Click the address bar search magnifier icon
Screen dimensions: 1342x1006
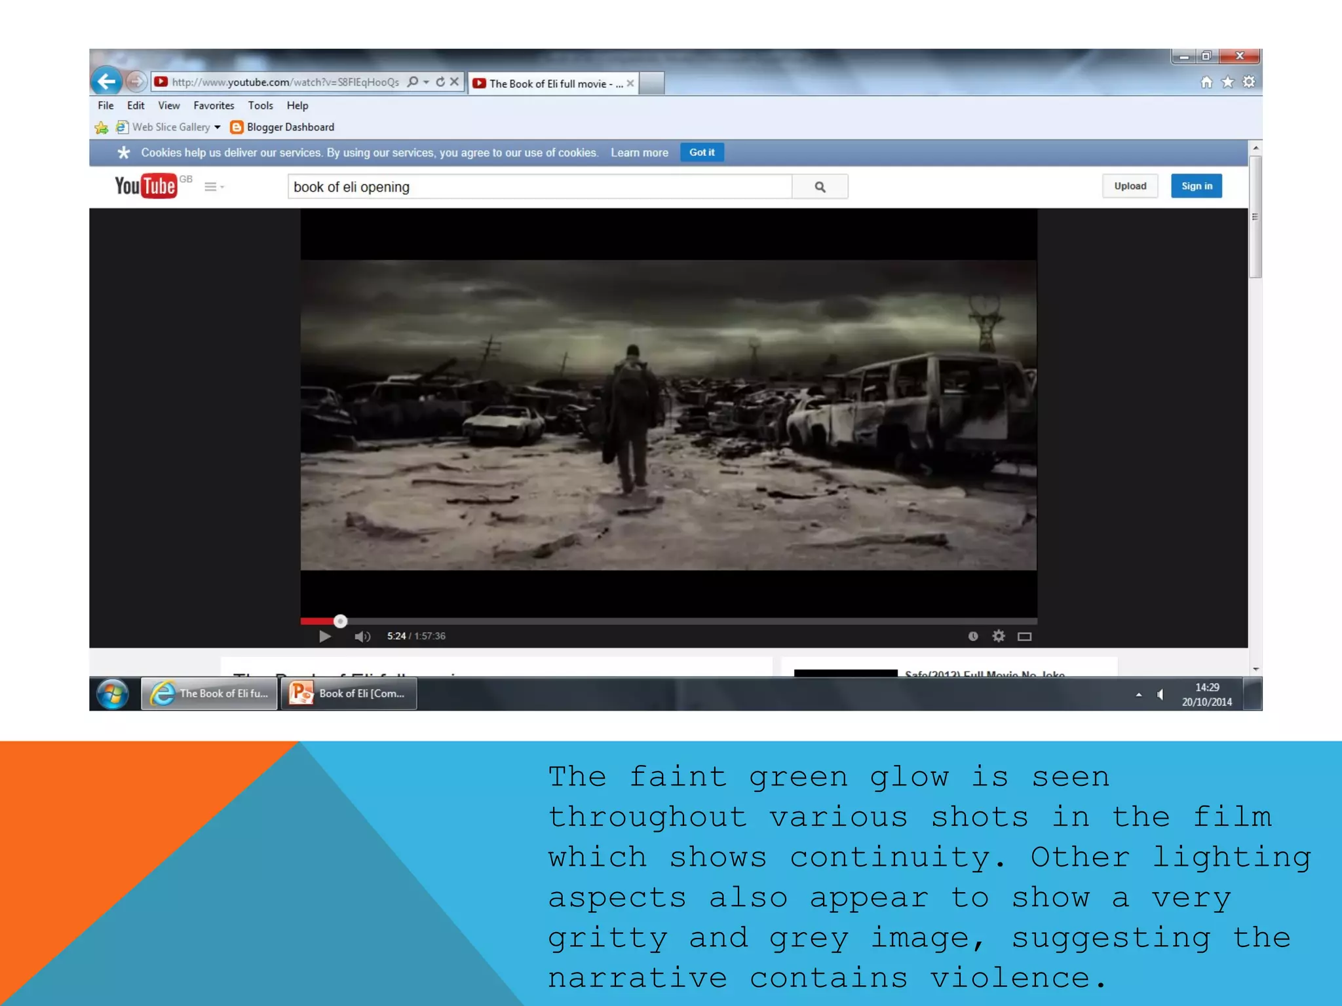(412, 82)
